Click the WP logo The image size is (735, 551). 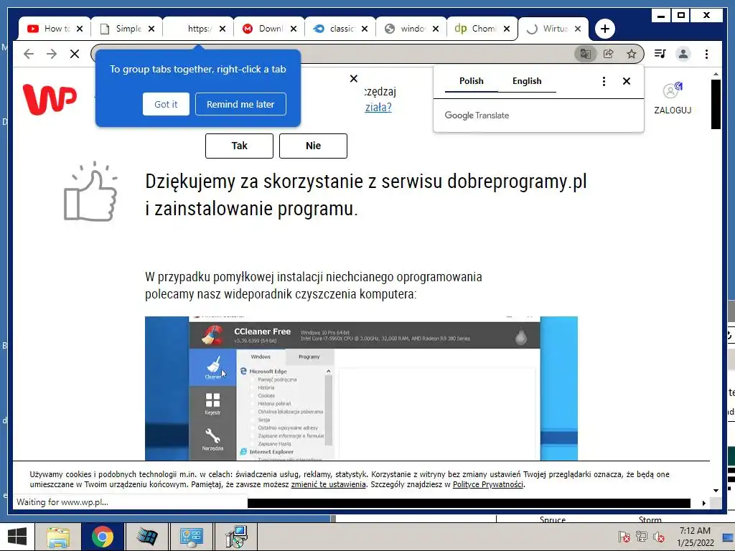pyautogui.click(x=50, y=99)
